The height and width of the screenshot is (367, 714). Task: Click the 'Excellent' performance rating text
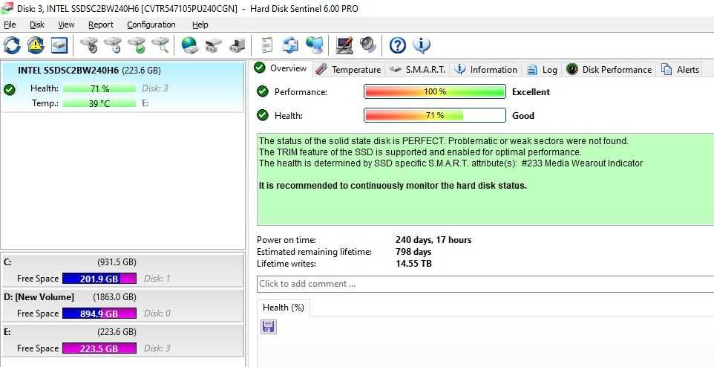click(x=531, y=91)
